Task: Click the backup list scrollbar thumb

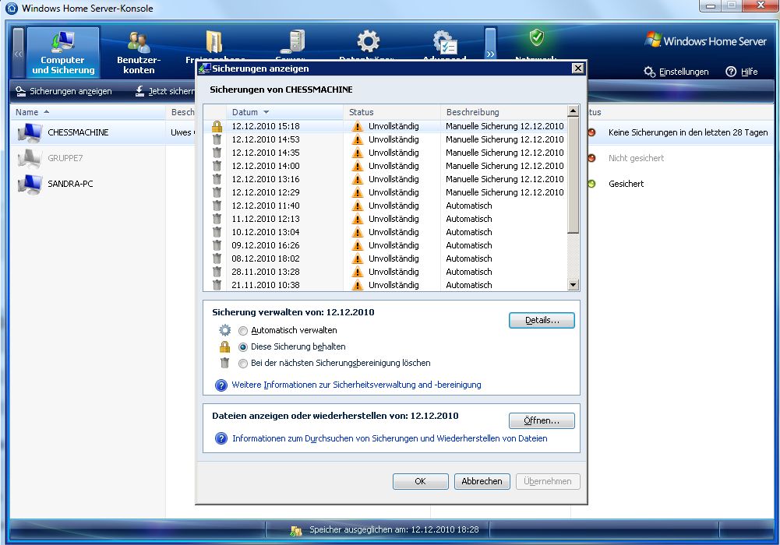Action: 573,175
